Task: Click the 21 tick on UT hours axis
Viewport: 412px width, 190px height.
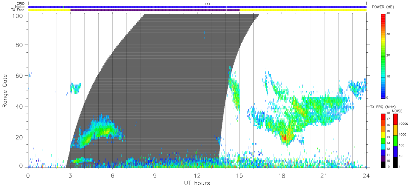Action: pos(324,176)
